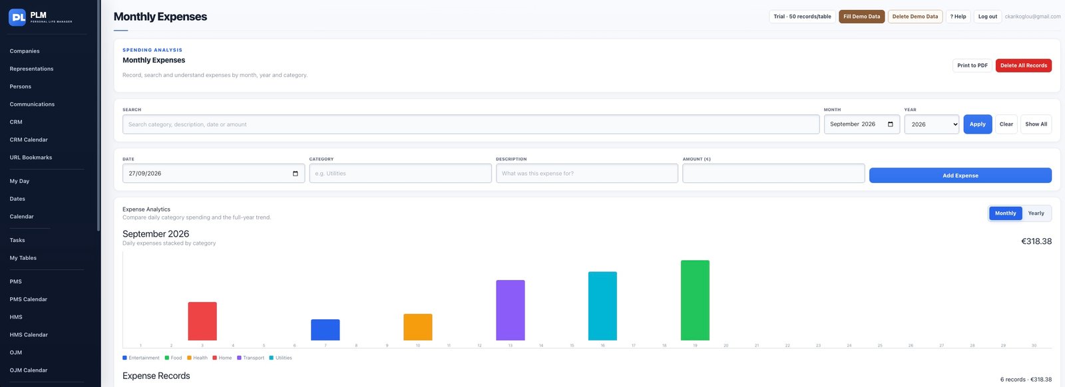The height and width of the screenshot is (387, 1065).
Task: Click the Date field showing 27/09/2026
Action: pos(213,174)
